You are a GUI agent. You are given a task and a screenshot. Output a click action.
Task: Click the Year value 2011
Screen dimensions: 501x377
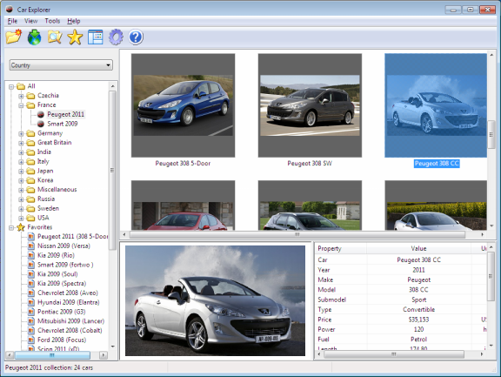418,270
